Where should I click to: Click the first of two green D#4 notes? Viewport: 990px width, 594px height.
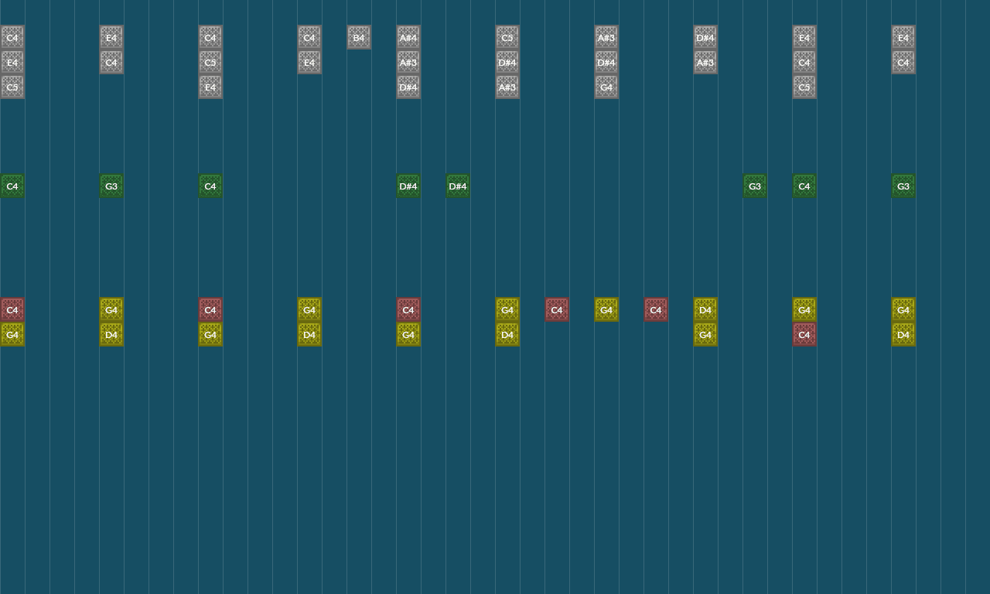tap(408, 186)
